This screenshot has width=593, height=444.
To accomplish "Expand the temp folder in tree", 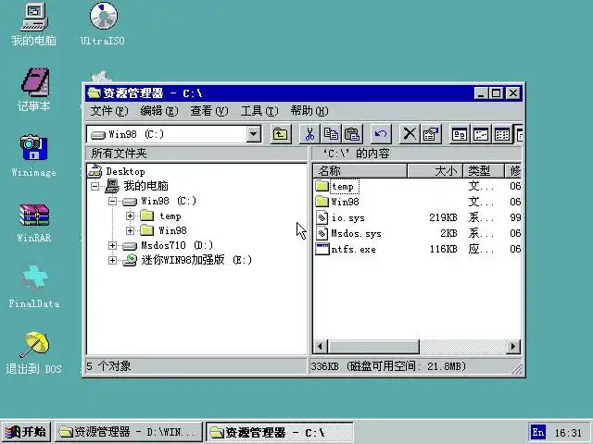I will (130, 216).
